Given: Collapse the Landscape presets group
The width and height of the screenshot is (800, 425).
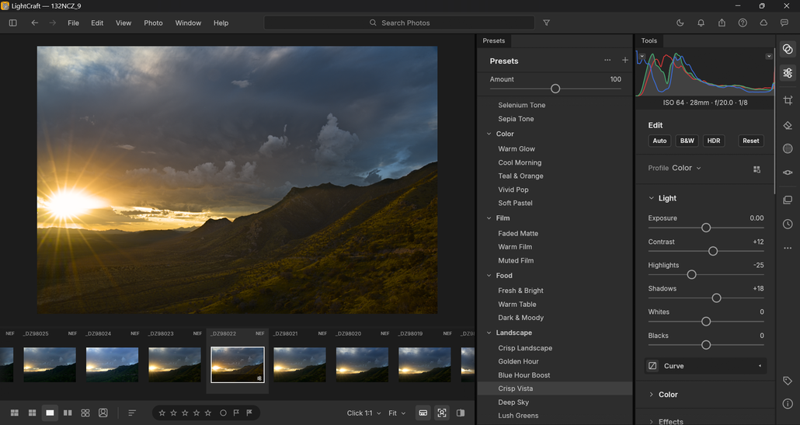Looking at the screenshot, I should coord(489,333).
